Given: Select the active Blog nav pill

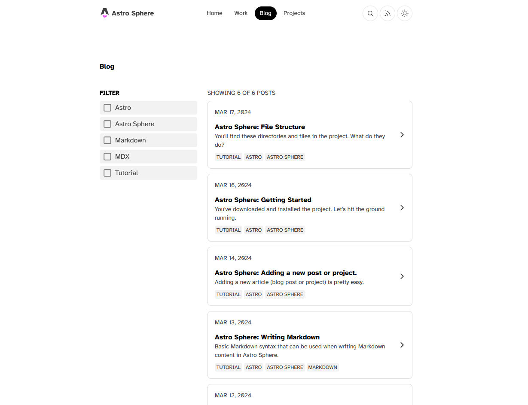Looking at the screenshot, I should pos(266,13).
